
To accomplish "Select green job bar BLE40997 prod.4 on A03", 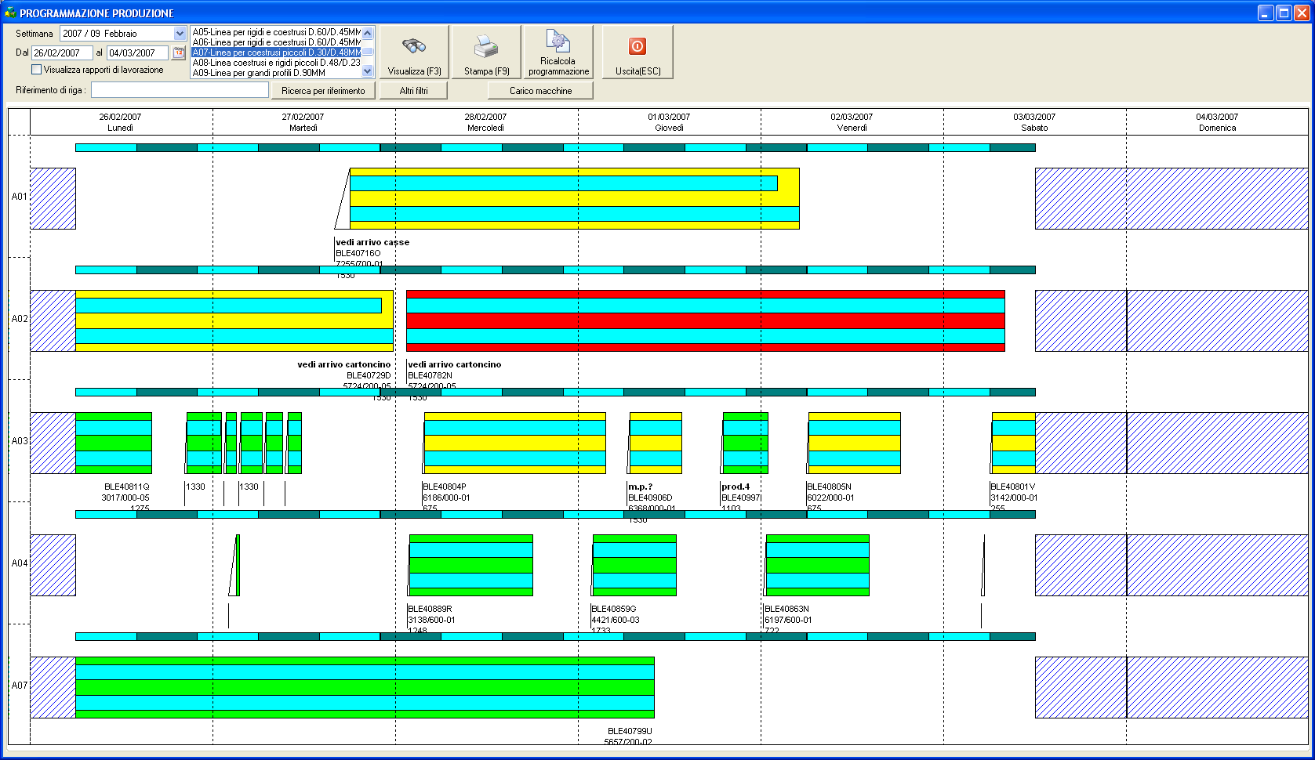I will [x=745, y=443].
